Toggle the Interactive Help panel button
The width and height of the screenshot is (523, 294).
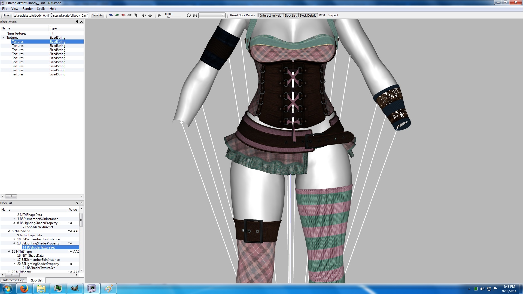(270, 16)
